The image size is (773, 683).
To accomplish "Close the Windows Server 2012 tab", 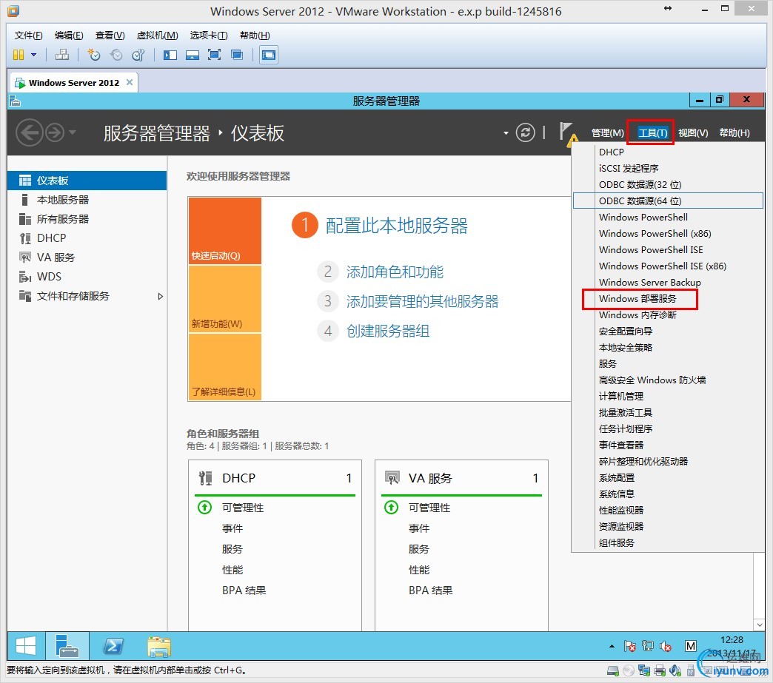I will click(130, 82).
